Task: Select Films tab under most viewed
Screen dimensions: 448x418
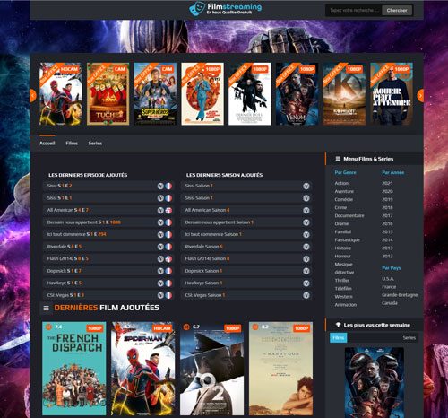Action: 339,337
